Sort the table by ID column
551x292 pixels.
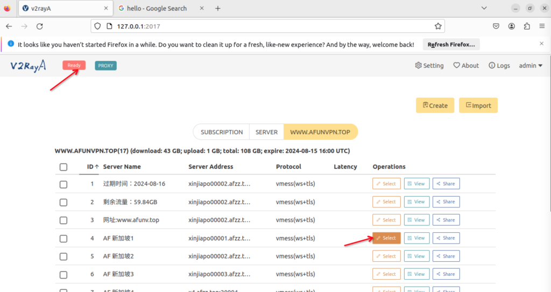pyautogui.click(x=93, y=167)
